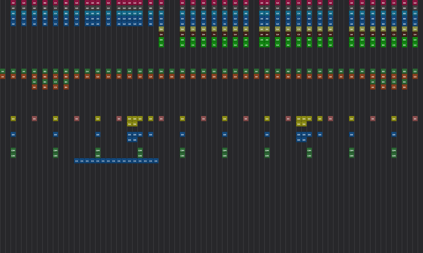
Task: Click the bright green E5 note
Action: click(225, 40)
